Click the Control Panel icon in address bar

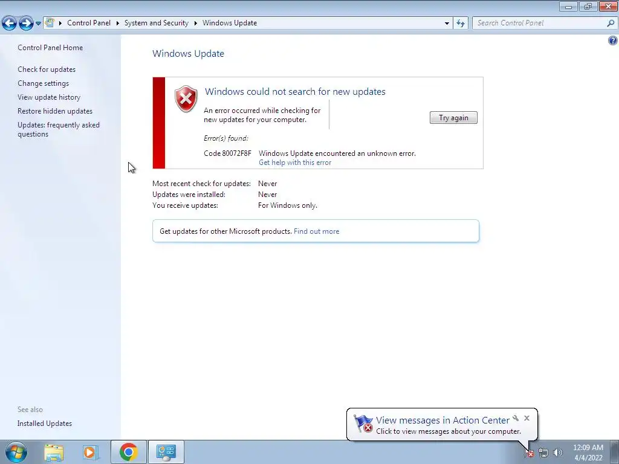[x=50, y=22]
